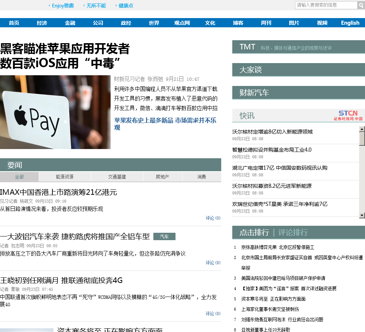Open the TMT section header

[299, 47]
